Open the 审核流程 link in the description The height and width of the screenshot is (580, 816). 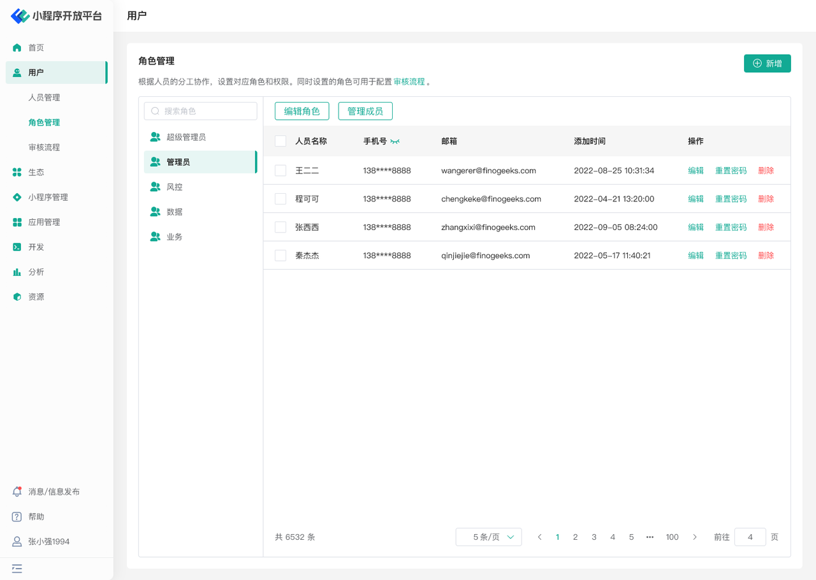coord(409,82)
